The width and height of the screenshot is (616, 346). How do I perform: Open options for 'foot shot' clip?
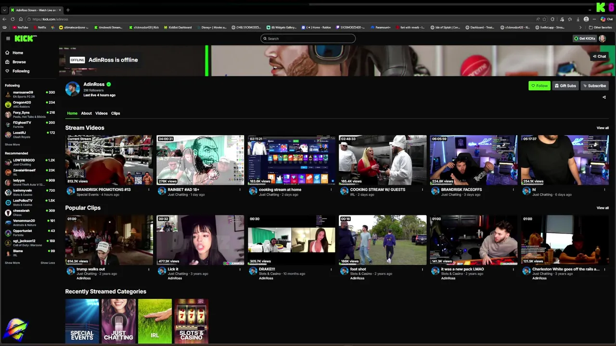coord(423,270)
